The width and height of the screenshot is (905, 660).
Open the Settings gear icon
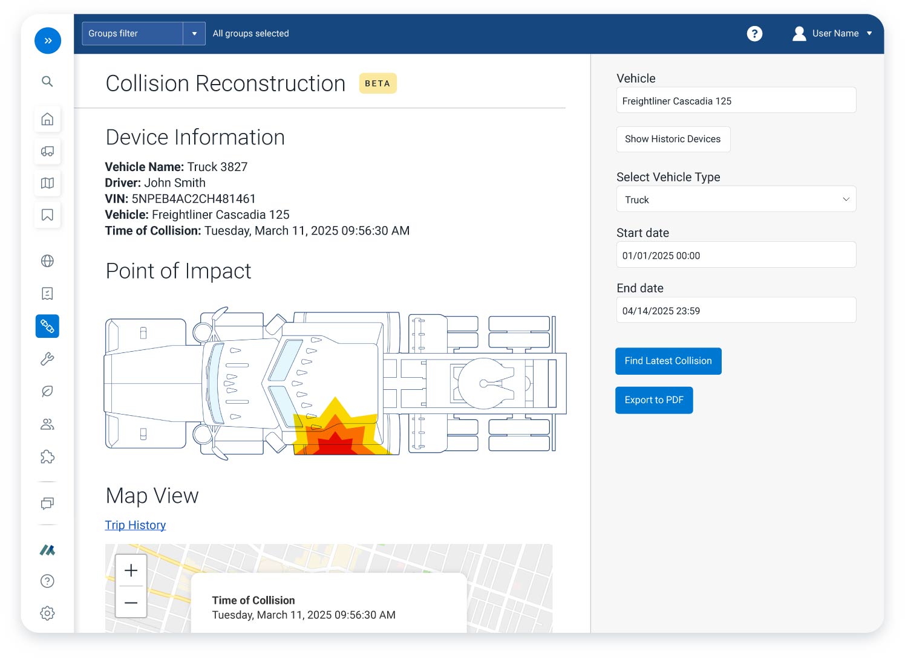point(47,613)
